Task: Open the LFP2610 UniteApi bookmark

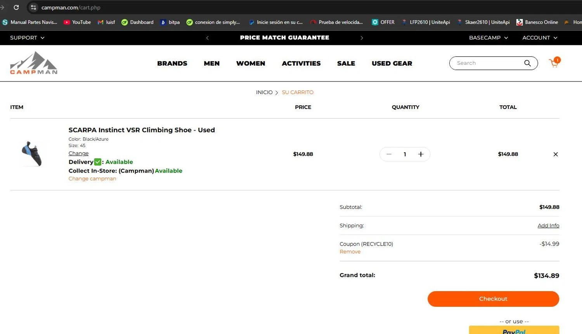Action: [x=426, y=22]
